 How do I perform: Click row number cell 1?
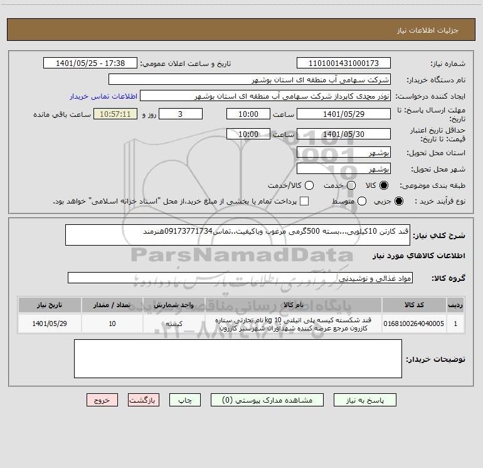point(455,324)
